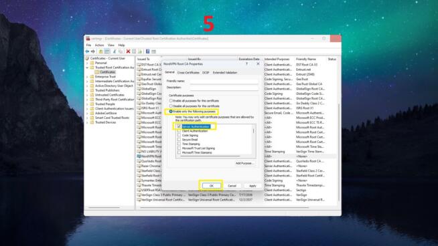The height and width of the screenshot is (246, 438).
Task: Expand the Untrusted Certificates chevron
Action: point(87,95)
